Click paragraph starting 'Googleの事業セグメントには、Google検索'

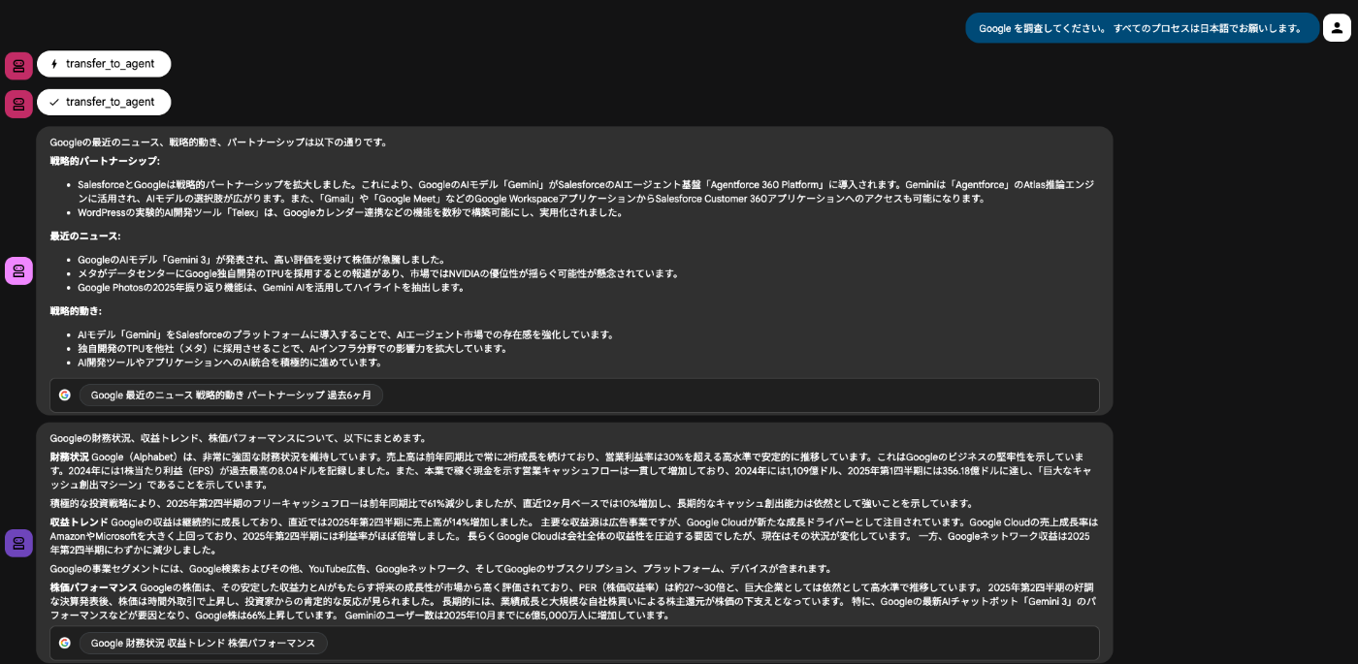[x=442, y=568]
